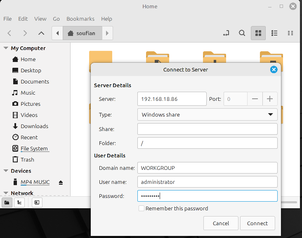Open the View menu
The width and height of the screenshot is (302, 238).
coord(40,19)
